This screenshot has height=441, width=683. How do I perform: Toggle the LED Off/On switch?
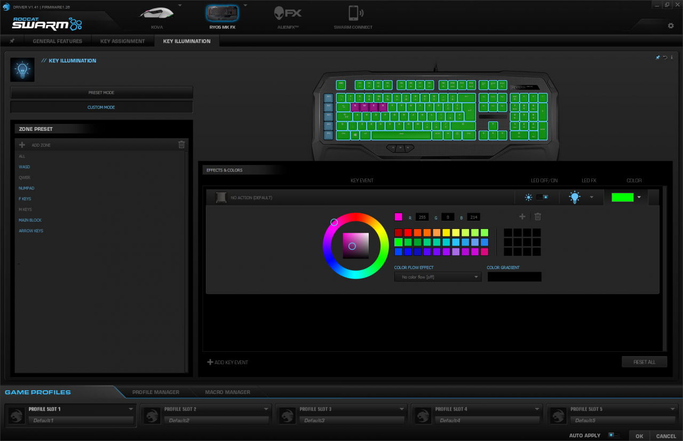coord(543,197)
